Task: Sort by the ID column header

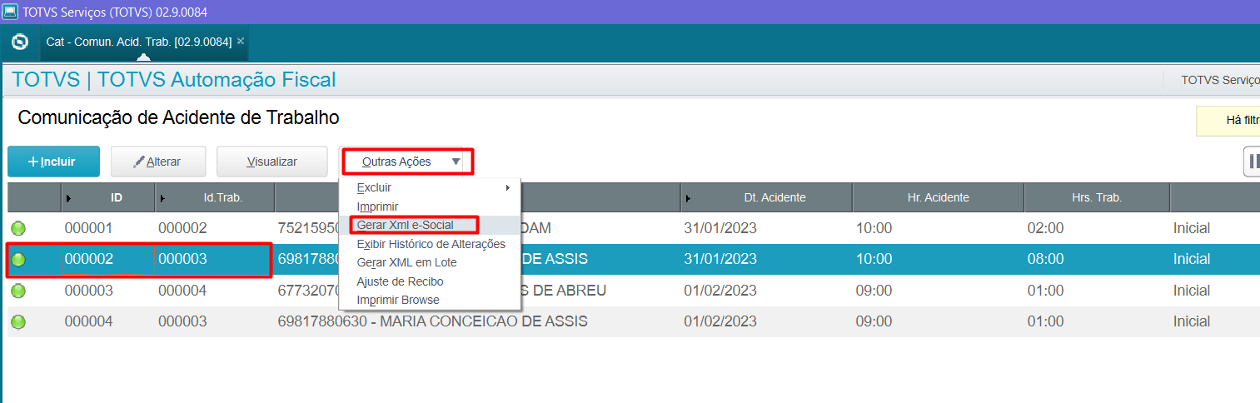Action: point(108,198)
